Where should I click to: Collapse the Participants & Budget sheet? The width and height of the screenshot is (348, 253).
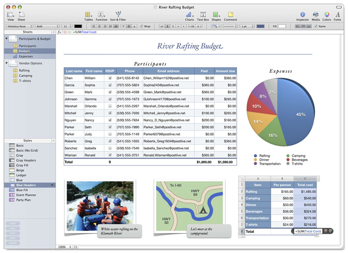(7, 39)
